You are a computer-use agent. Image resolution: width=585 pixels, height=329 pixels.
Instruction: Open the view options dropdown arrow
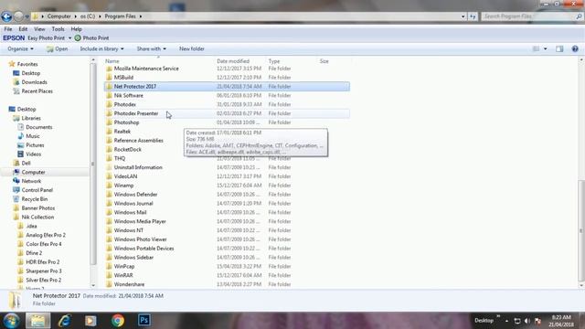pos(545,48)
